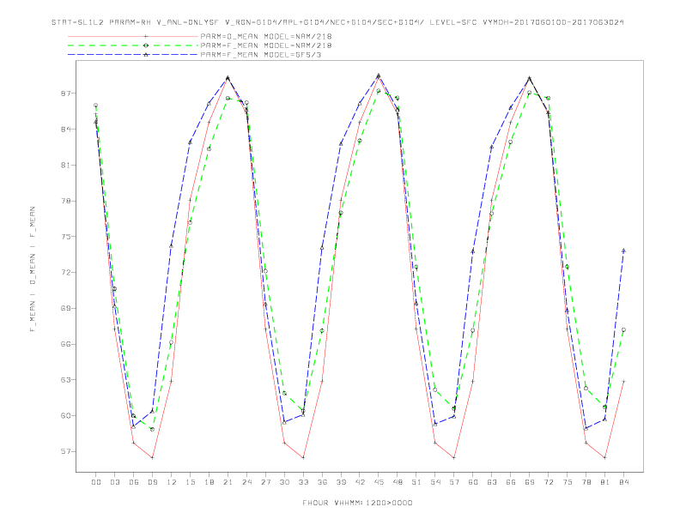Screen dimensions: 680x525
Task: Click x-axis forecast hour label 57
Action: [454, 482]
